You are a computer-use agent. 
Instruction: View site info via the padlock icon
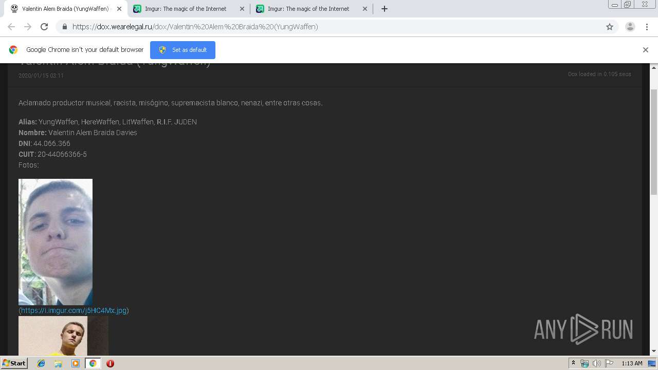pyautogui.click(x=64, y=27)
